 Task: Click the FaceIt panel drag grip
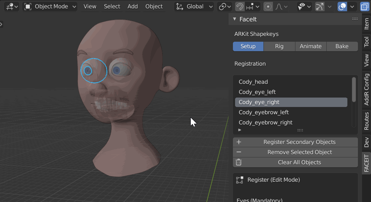[355, 19]
